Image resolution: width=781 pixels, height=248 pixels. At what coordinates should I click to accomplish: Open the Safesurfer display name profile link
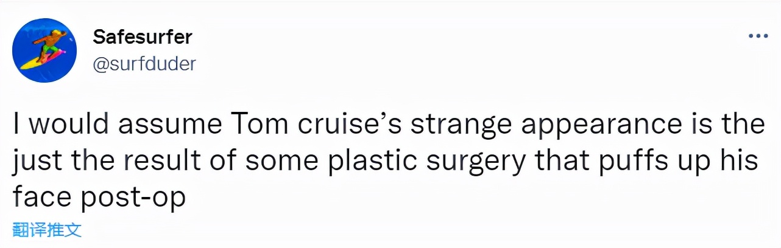point(143,37)
